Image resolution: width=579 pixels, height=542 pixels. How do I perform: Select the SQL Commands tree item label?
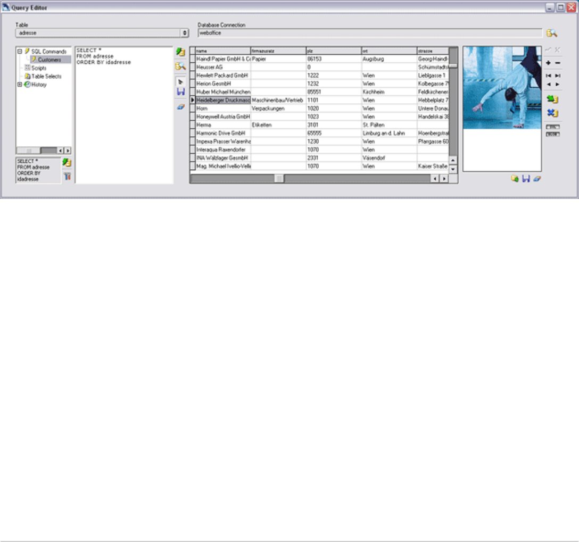(49, 52)
